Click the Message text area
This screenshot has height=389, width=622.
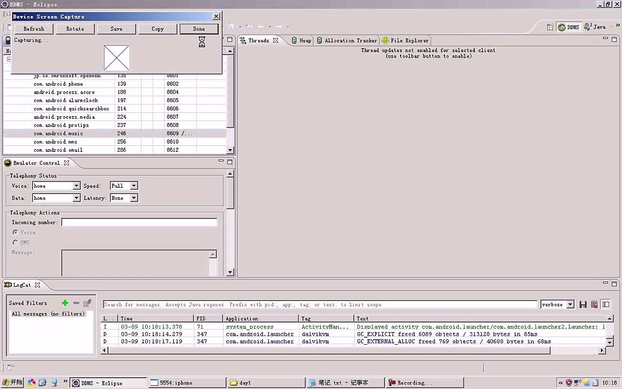click(136, 263)
